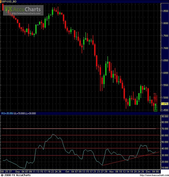The image size is (169, 177).
Task: Click the 18 date label on time axis
Action: pyautogui.click(x=132, y=172)
